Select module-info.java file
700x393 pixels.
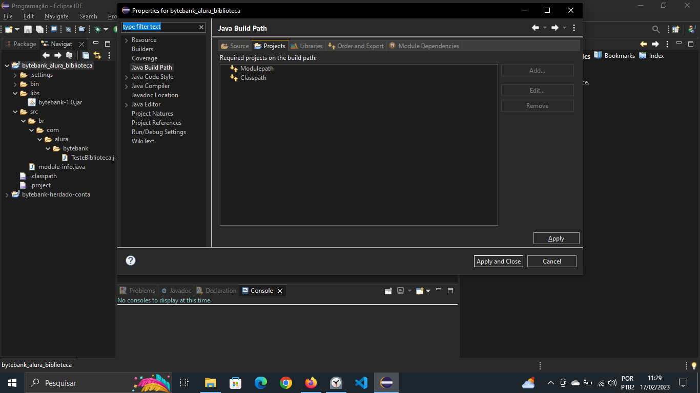point(57,167)
